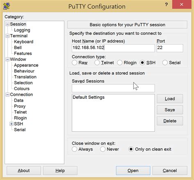The image size is (194, 180).
Task: Click the question mark help icon
Action: point(166,5)
